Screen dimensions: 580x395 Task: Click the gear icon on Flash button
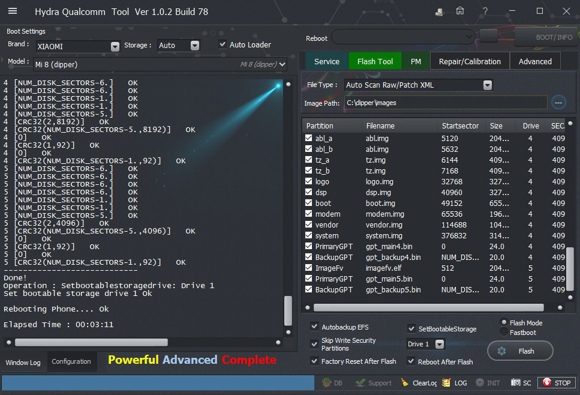pos(501,351)
